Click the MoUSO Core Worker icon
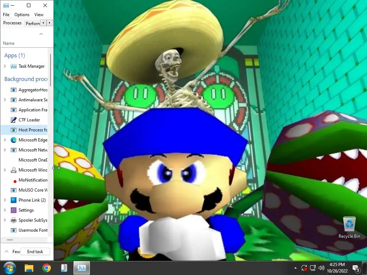Image resolution: width=367 pixels, height=275 pixels. click(x=14, y=190)
